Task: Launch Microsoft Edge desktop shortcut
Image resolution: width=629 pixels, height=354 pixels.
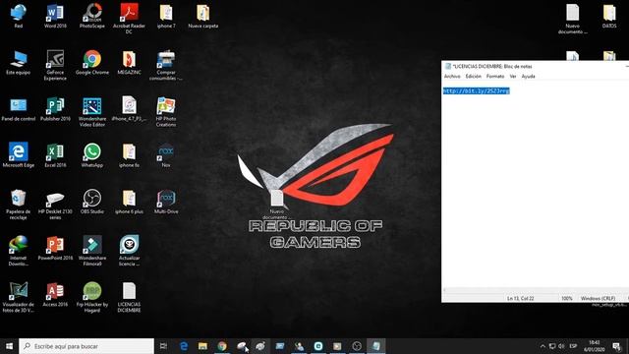Action: [19, 155]
